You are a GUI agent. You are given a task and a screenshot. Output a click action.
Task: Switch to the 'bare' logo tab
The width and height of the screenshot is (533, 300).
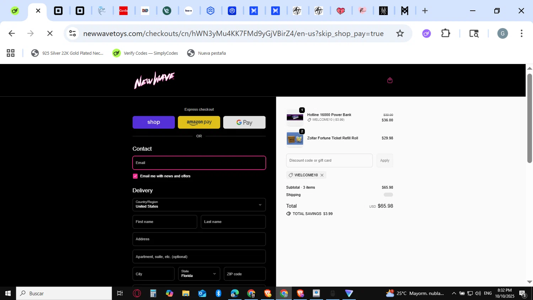point(189,11)
